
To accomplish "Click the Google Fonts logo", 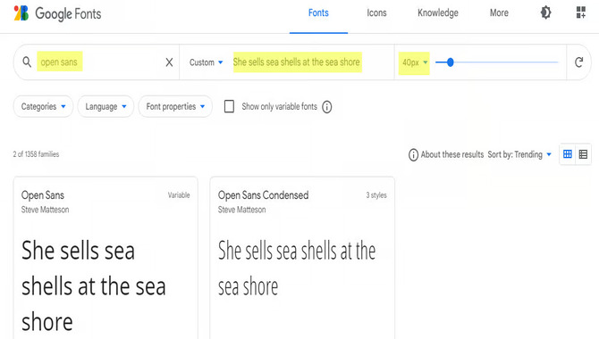I will pyautogui.click(x=21, y=13).
